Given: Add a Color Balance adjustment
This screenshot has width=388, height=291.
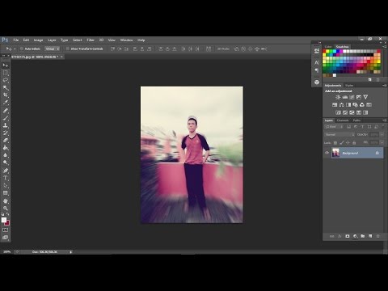Looking at the screenshot, I should [x=342, y=105].
